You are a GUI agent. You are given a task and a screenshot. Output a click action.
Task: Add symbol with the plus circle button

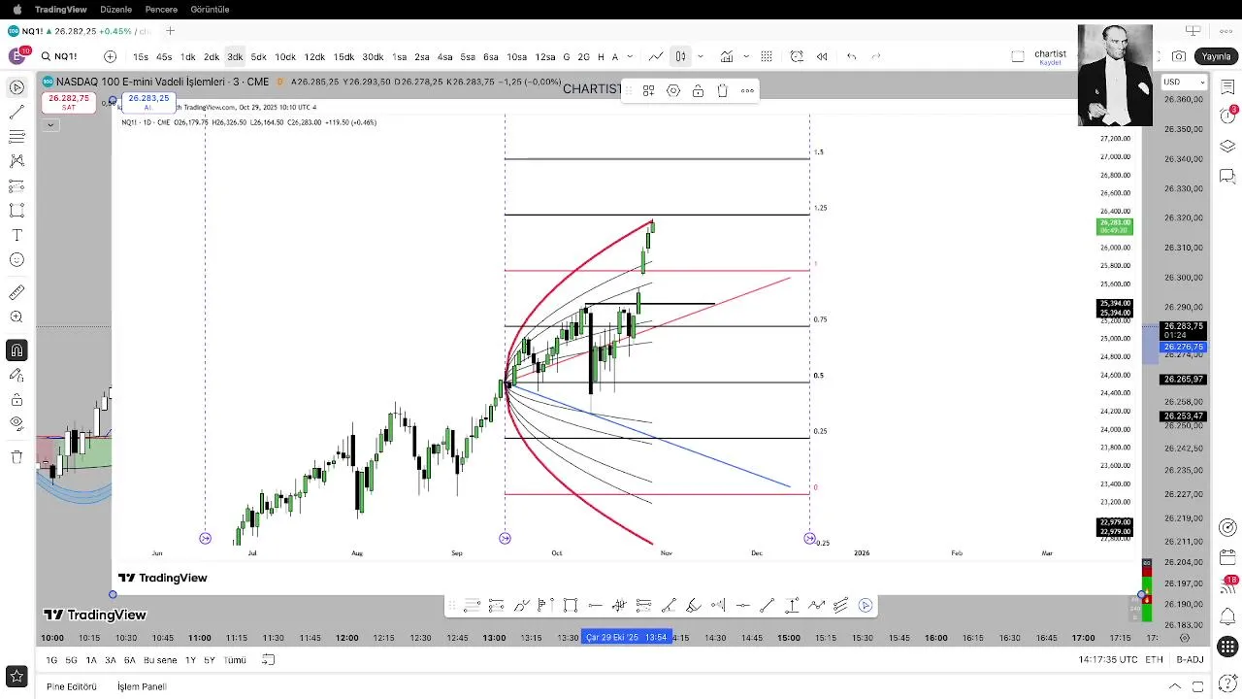click(x=110, y=56)
